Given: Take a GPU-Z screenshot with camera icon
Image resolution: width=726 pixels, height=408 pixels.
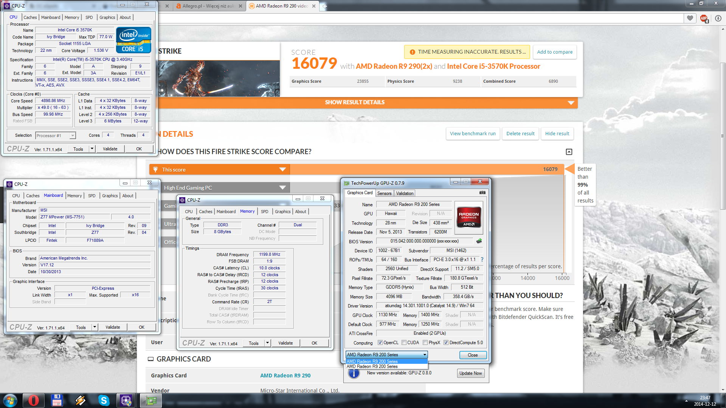Looking at the screenshot, I should point(482,193).
